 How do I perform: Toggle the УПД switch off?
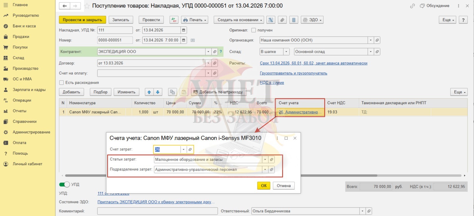(64, 184)
